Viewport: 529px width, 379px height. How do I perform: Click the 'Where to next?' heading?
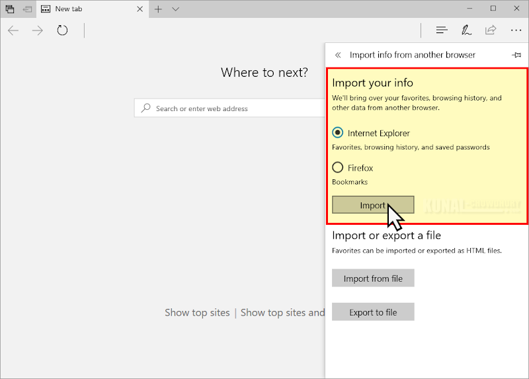pos(264,72)
